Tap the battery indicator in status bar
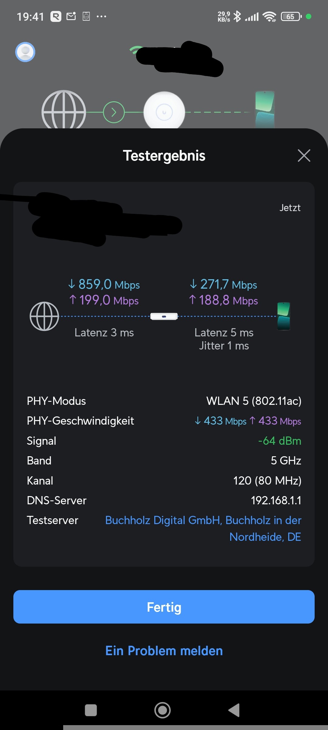328x730 pixels. click(x=291, y=16)
